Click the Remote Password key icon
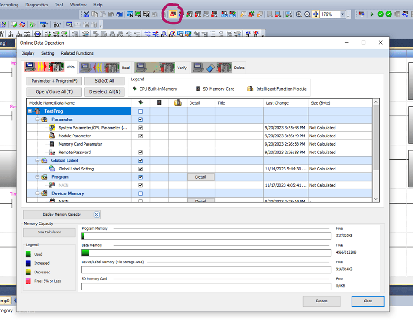413x335 pixels. pyautogui.click(x=52, y=153)
